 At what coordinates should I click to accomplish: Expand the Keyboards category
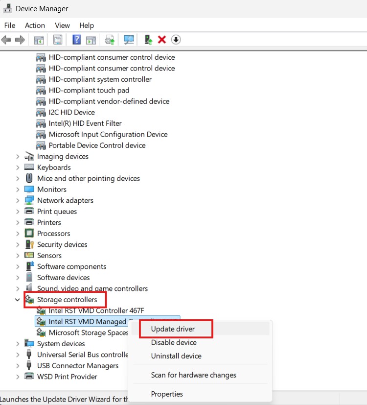click(x=18, y=167)
